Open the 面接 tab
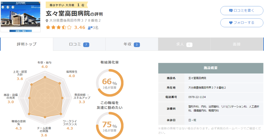 click(237, 44)
